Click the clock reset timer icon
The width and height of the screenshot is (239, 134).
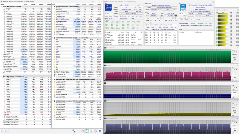(x=86, y=131)
